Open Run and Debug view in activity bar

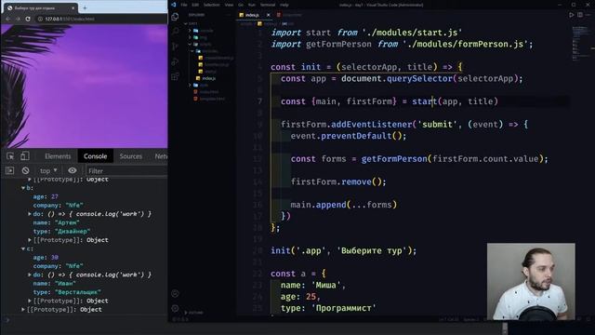[x=175, y=61]
